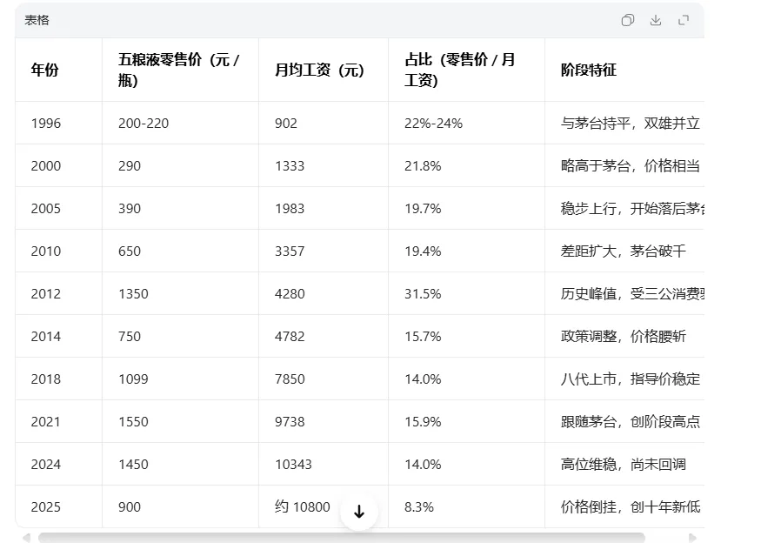Image resolution: width=781 pixels, height=543 pixels.
Task: Select the year cell 2018
Action: click(59, 379)
